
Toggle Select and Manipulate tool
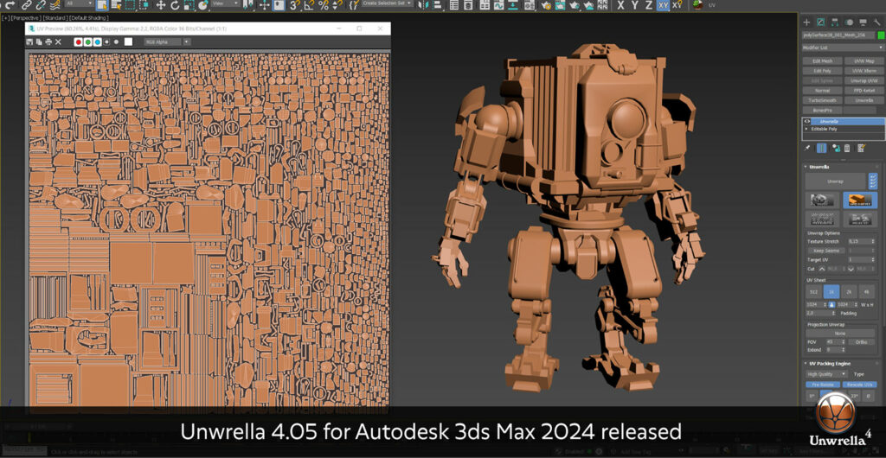[265, 5]
